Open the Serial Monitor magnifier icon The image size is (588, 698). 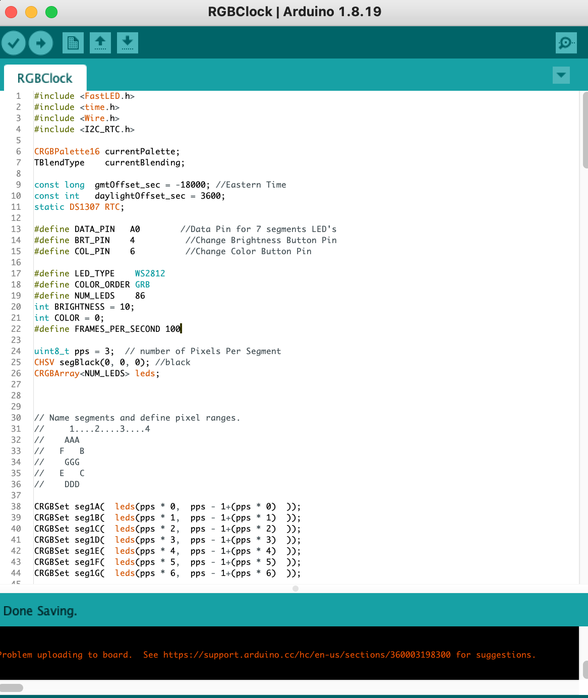[x=566, y=43]
